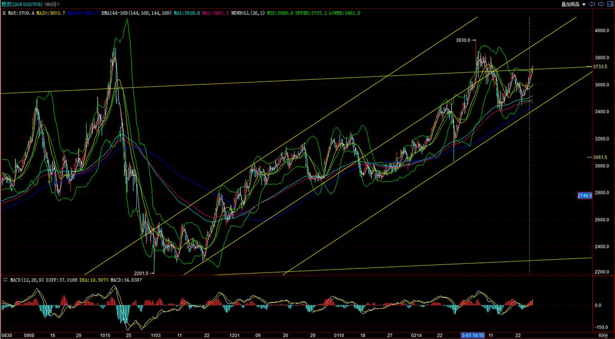Click the <60分> period label in title
This screenshot has width=615, height=339.
tap(51, 4)
